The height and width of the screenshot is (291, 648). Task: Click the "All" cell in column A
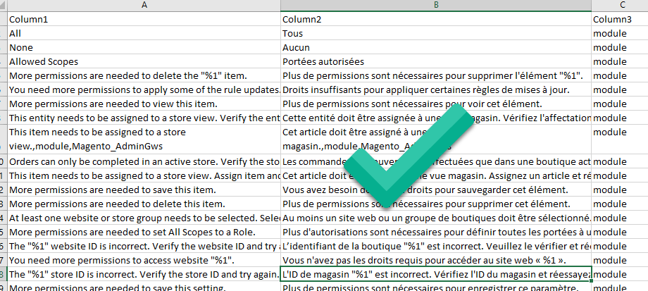tap(144, 34)
